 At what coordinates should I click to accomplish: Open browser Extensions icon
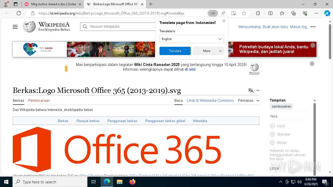coord(258,13)
